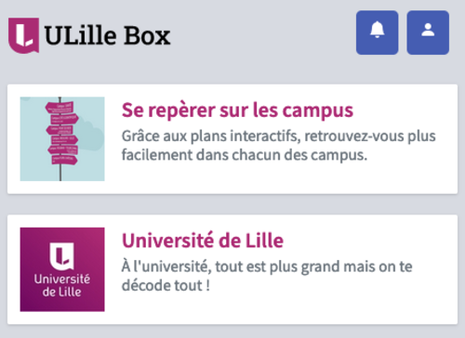The height and width of the screenshot is (338, 465).
Task: Click the ULille shield logo in header
Action: 23,35
